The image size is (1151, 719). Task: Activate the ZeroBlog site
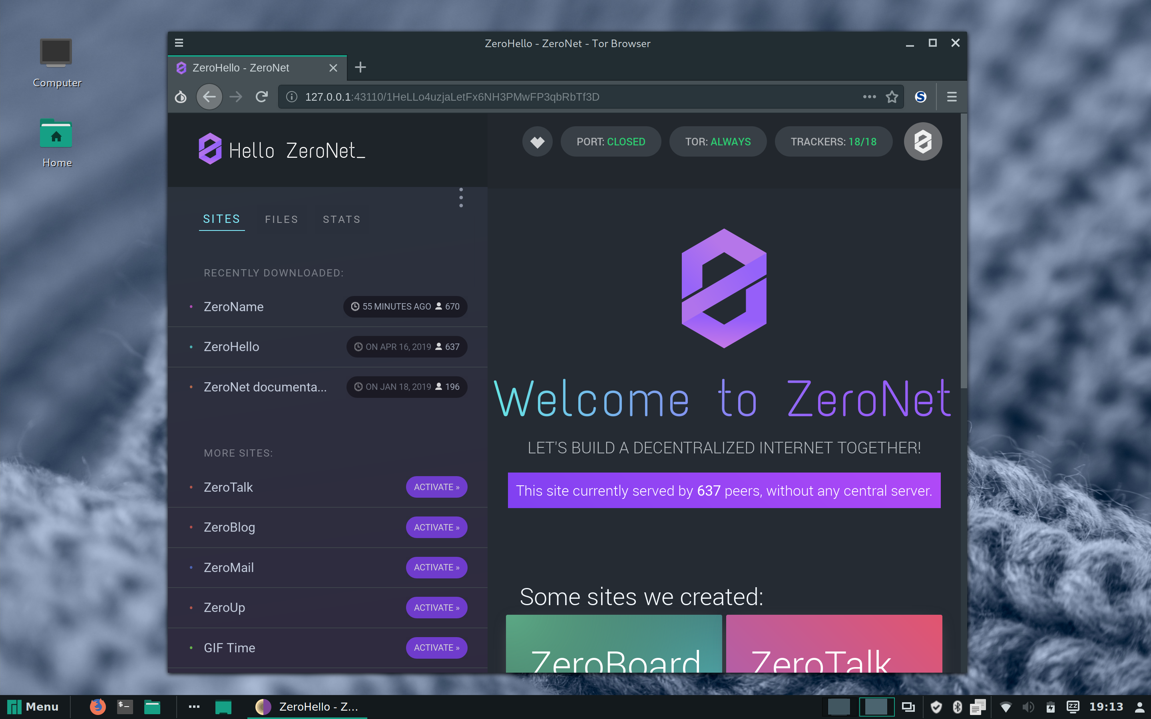[x=436, y=527]
